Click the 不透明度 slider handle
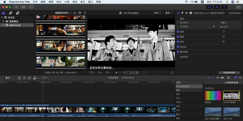The height and width of the screenshot is (121, 243). 214,27
